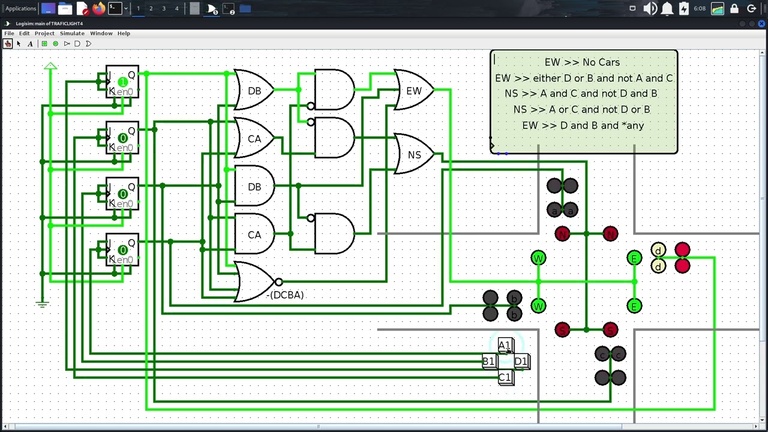Viewport: 768px width, 432px height.
Task: Select the NOR gate labeled -(DCBA)
Action: coord(258,281)
